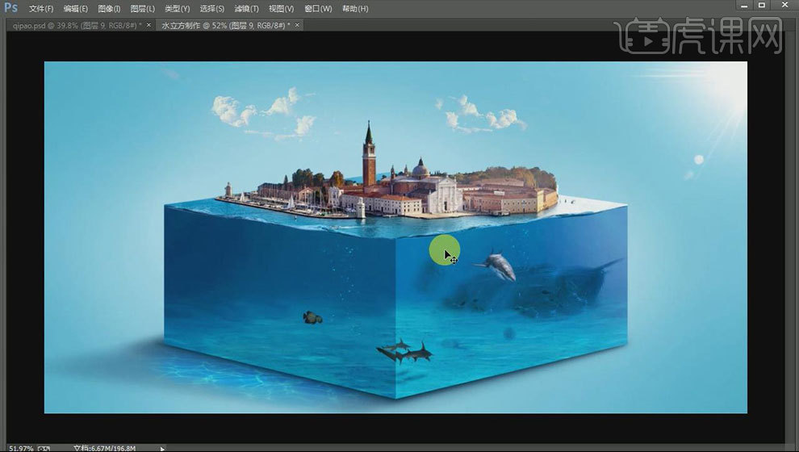Open the 文件(F) menu

pos(41,9)
